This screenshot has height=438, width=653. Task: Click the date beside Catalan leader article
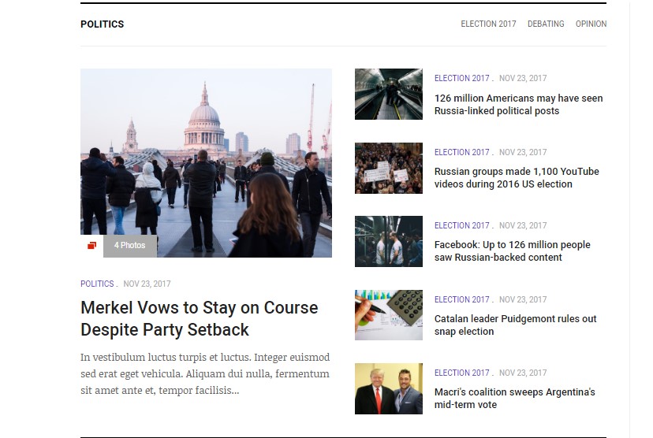pos(523,299)
